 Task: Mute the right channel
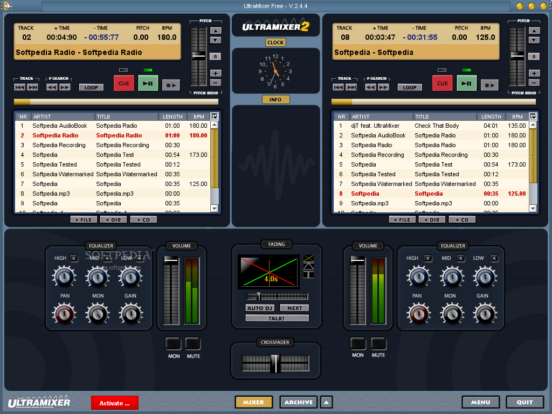click(x=378, y=343)
